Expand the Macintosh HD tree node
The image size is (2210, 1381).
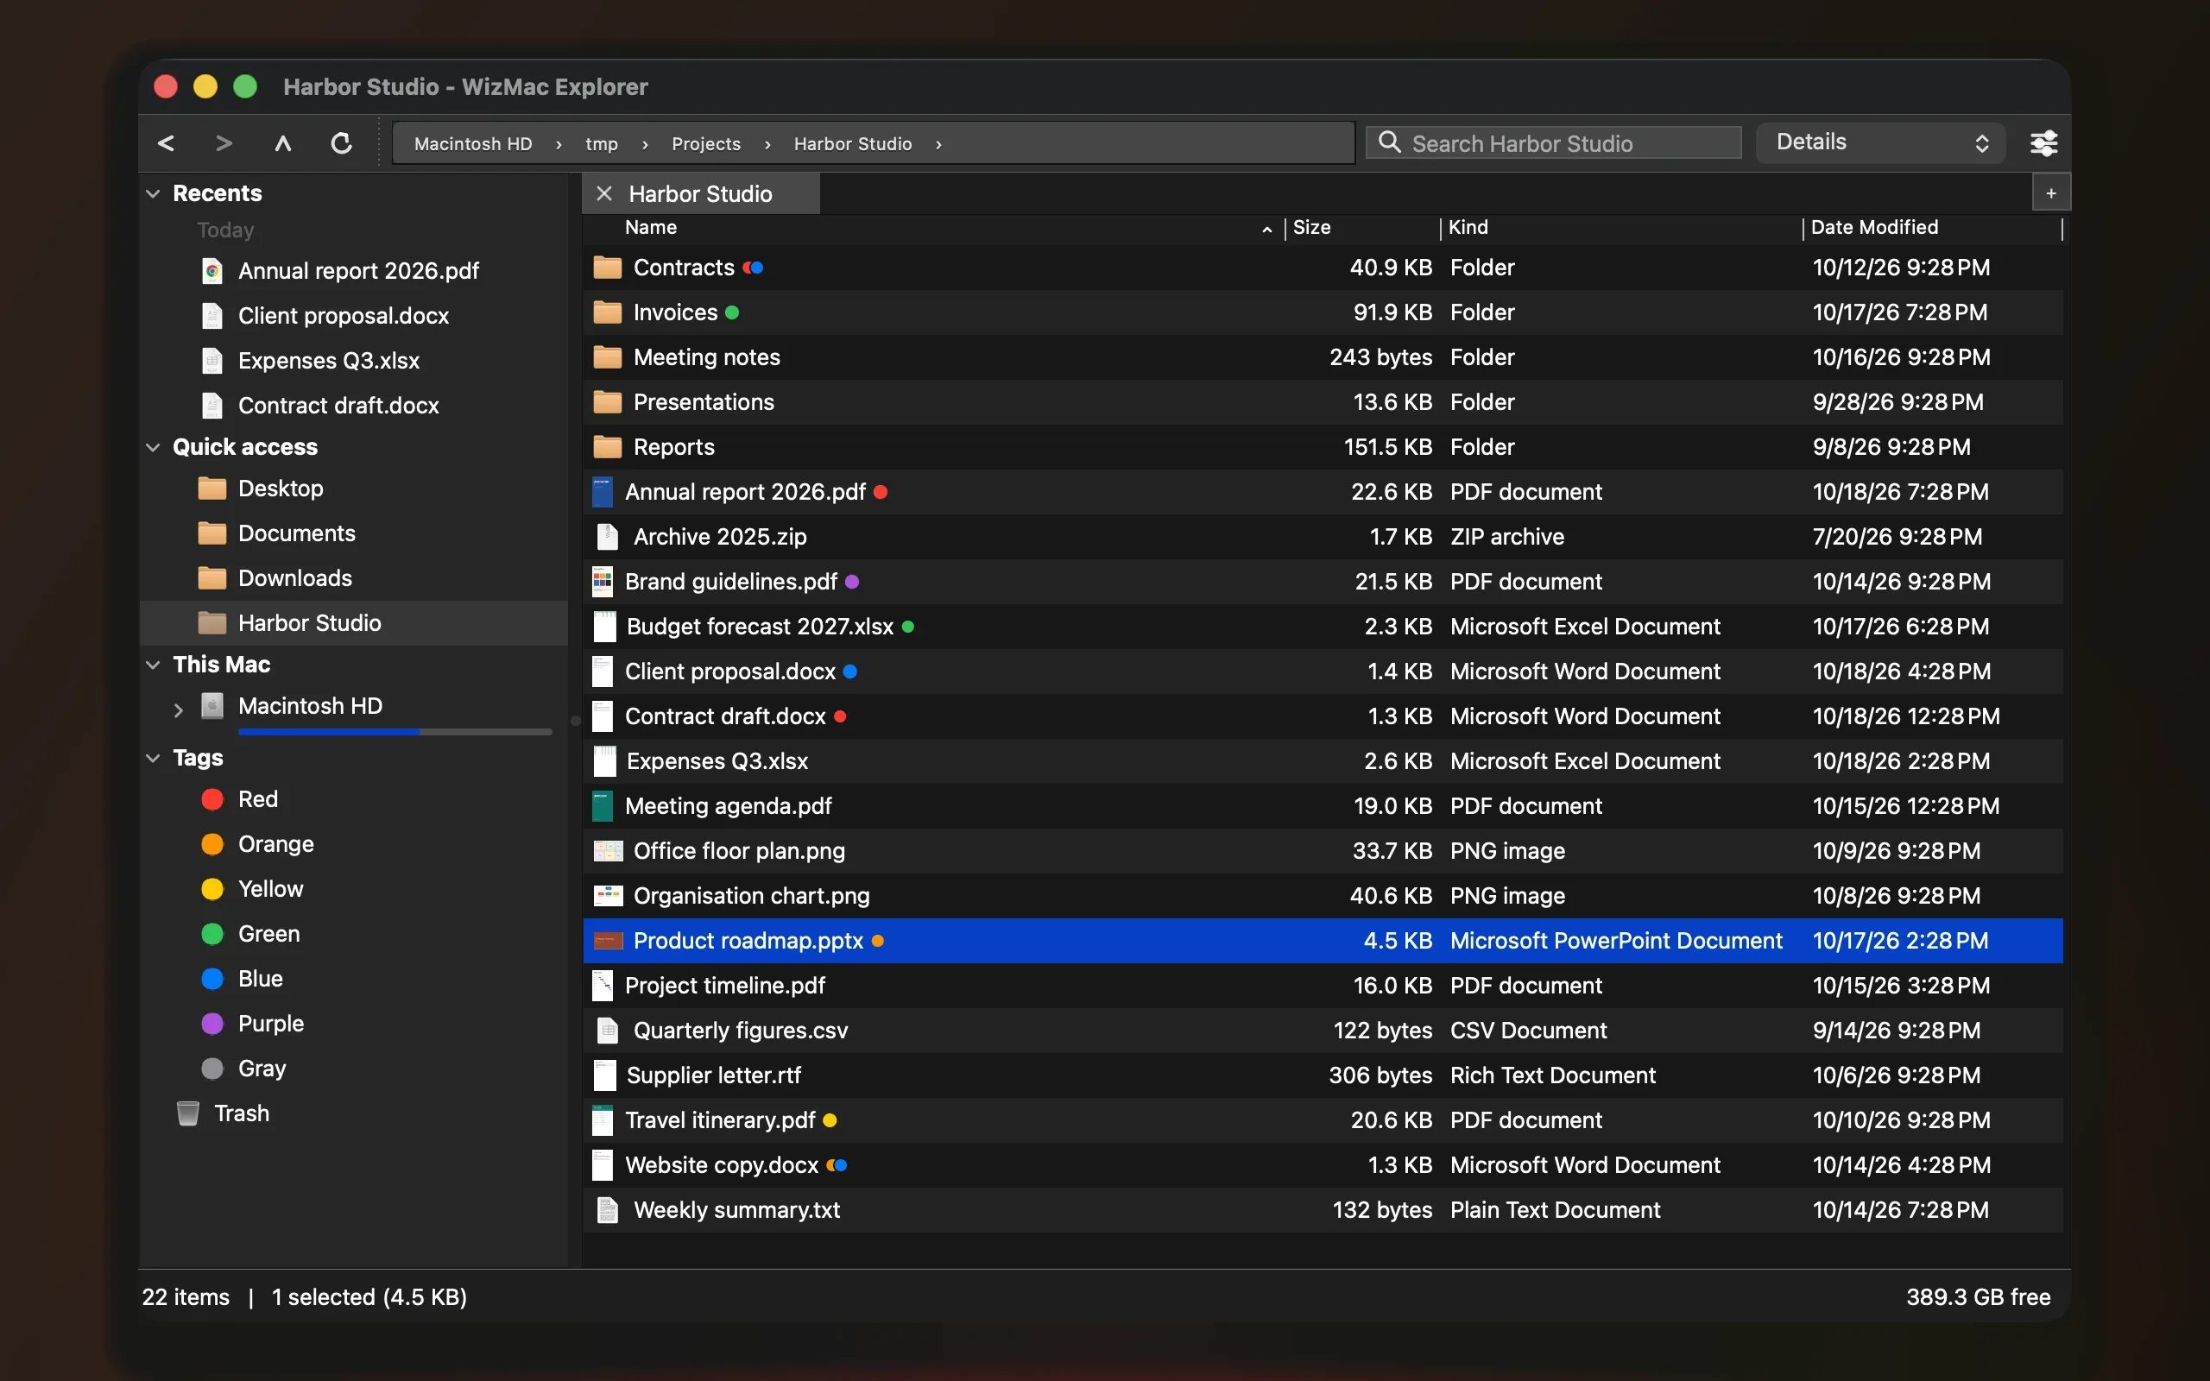pos(179,709)
